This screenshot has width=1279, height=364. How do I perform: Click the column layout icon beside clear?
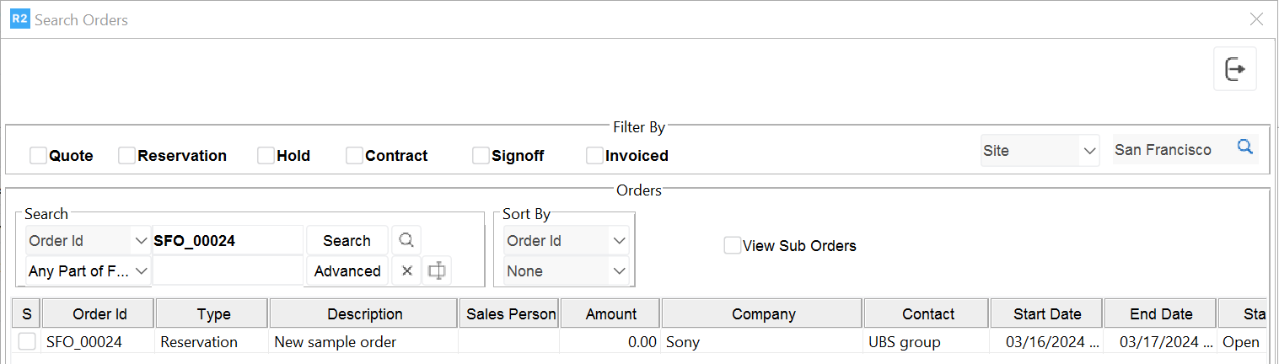tap(437, 270)
